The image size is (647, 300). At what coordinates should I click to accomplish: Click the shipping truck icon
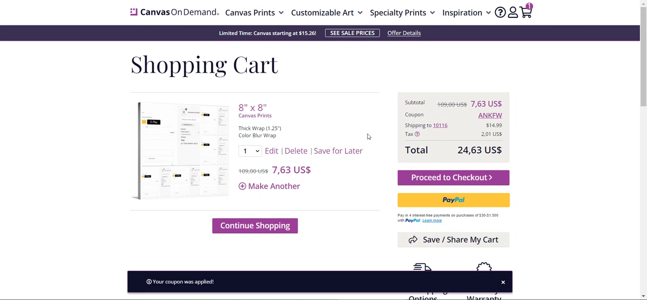[422, 267]
